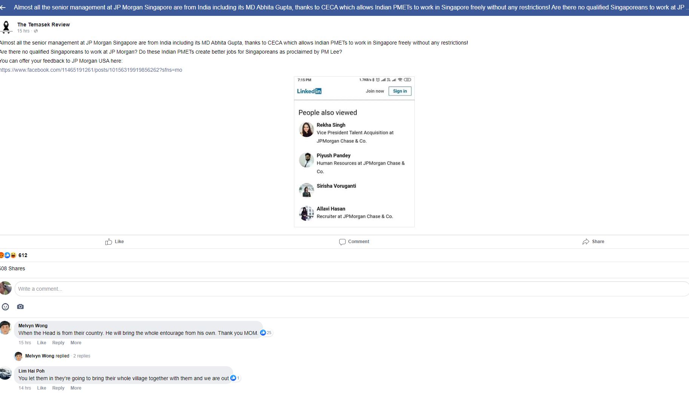Open the 15 hrs post timestamp
This screenshot has height=396, width=689.
23,31
